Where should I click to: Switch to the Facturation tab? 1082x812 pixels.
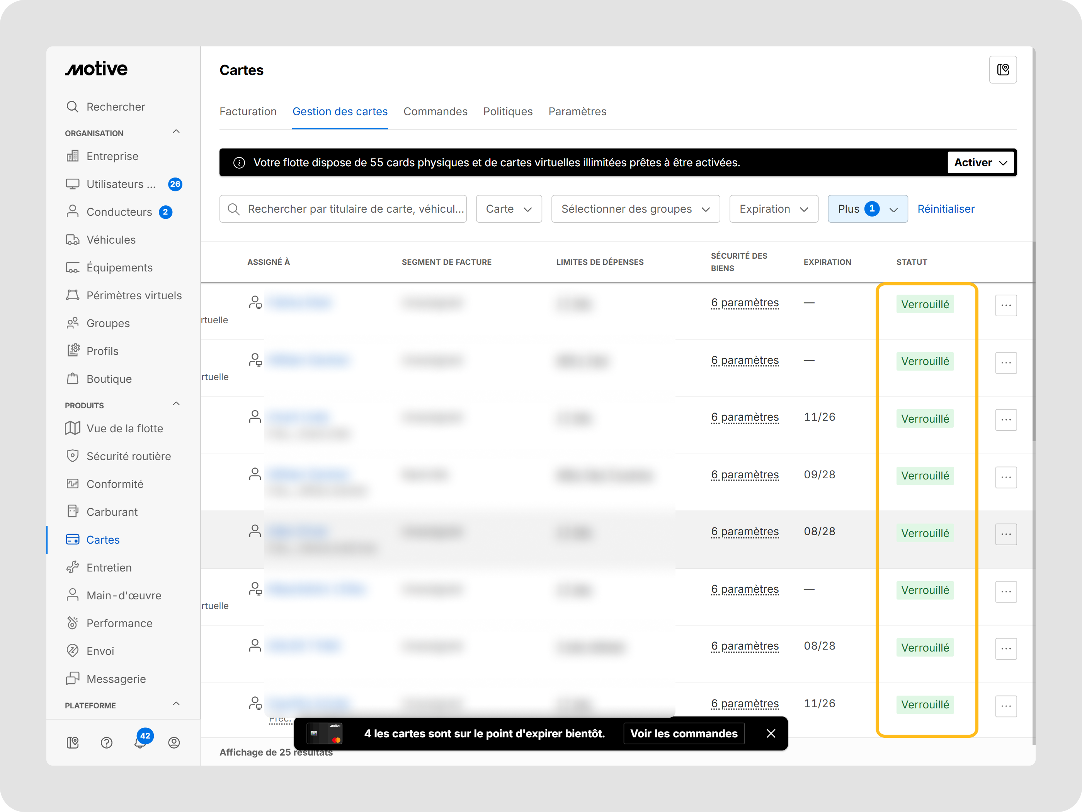click(248, 112)
